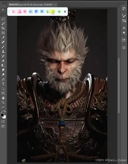The height and width of the screenshot is (164, 128).
Task: Click the second pink AutoLayer toolbar icon
Action: [x=19, y=12]
